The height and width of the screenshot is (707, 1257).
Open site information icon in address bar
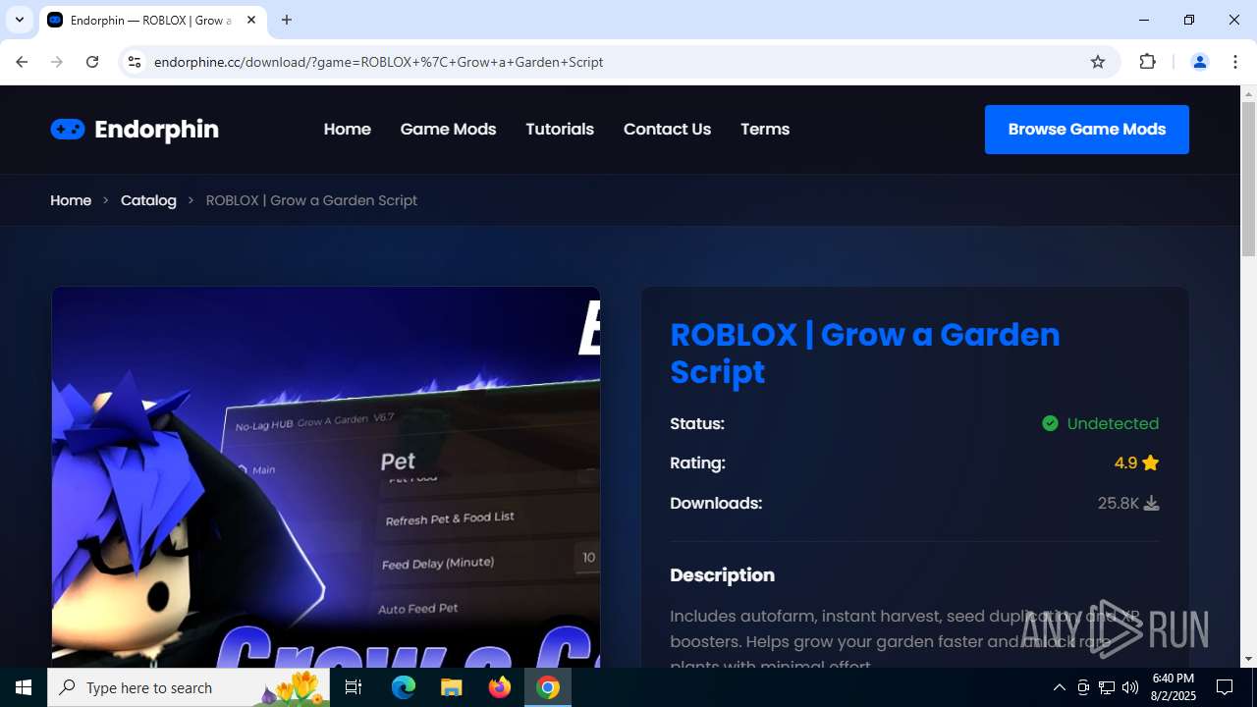(x=135, y=62)
